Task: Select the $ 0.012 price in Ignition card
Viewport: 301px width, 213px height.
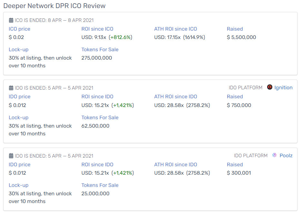Action: coord(17,105)
